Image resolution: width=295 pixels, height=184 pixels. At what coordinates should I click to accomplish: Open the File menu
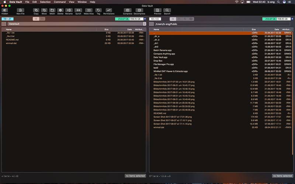27,2
